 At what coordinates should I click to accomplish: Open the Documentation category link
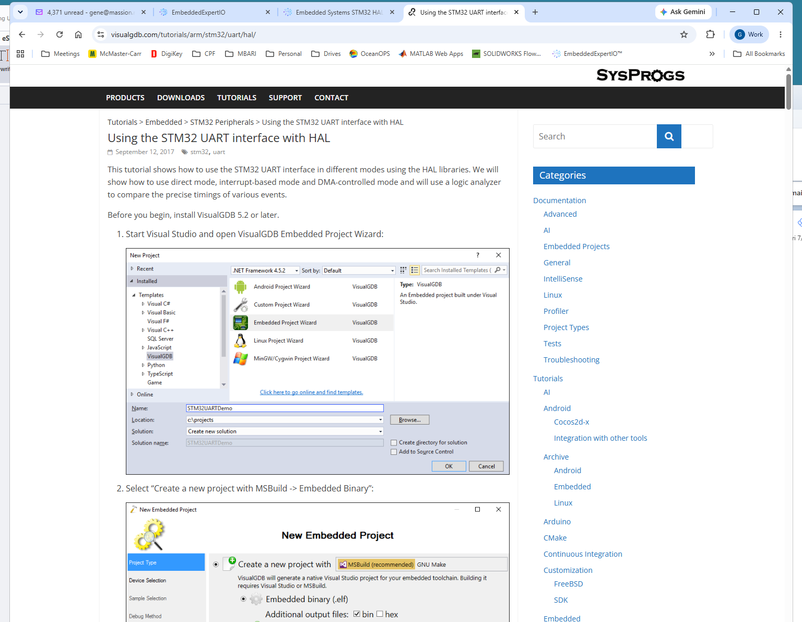(x=559, y=201)
